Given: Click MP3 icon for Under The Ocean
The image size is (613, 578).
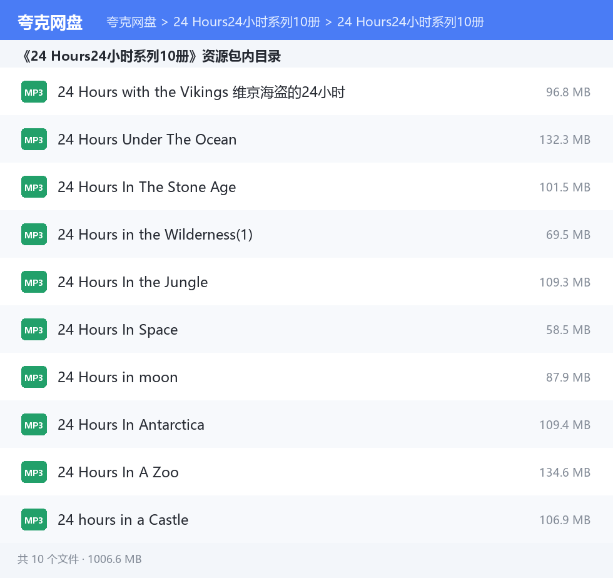Looking at the screenshot, I should (x=34, y=139).
